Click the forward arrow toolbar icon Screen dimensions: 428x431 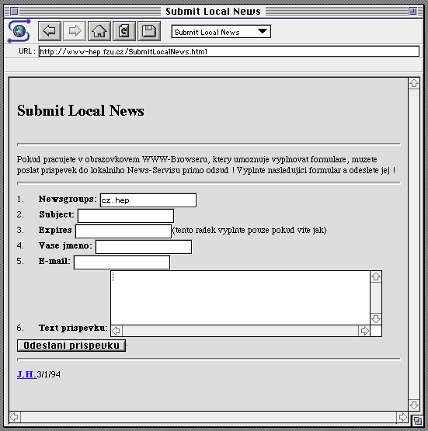(75, 31)
